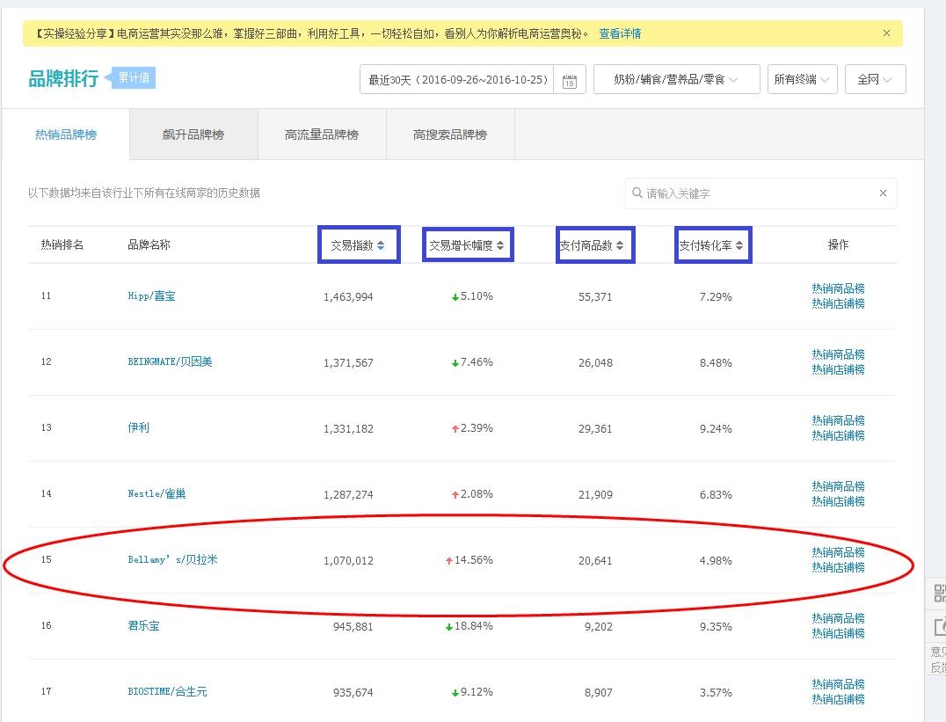The image size is (946, 722).
Task: Open 热销商品榜 for Bellamy's/贝拉米
Action: point(838,551)
